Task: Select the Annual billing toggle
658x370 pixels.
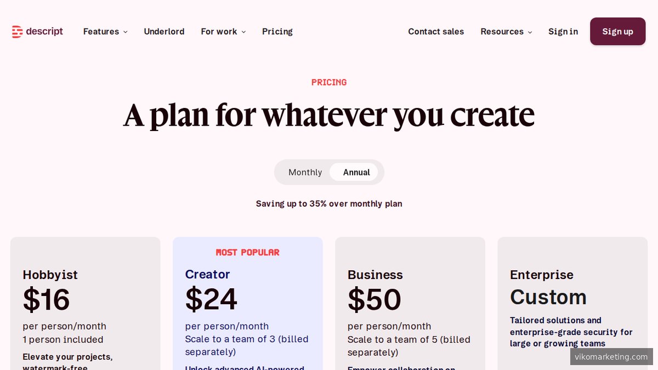Action: pyautogui.click(x=356, y=172)
